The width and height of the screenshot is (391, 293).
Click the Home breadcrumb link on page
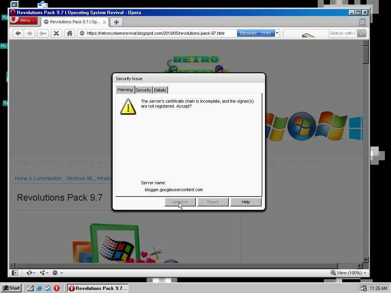pyautogui.click(x=21, y=179)
